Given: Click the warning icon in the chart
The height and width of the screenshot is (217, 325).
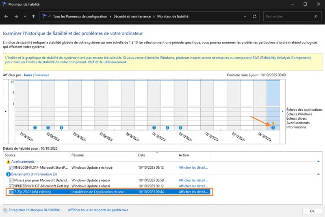Looking at the screenshot, I should point(273,123).
